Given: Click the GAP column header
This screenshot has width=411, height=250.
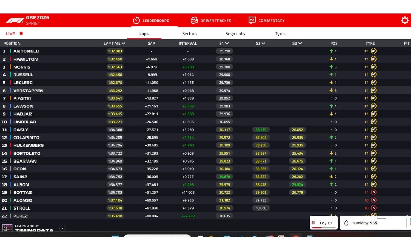Looking at the screenshot, I should coord(151,43).
